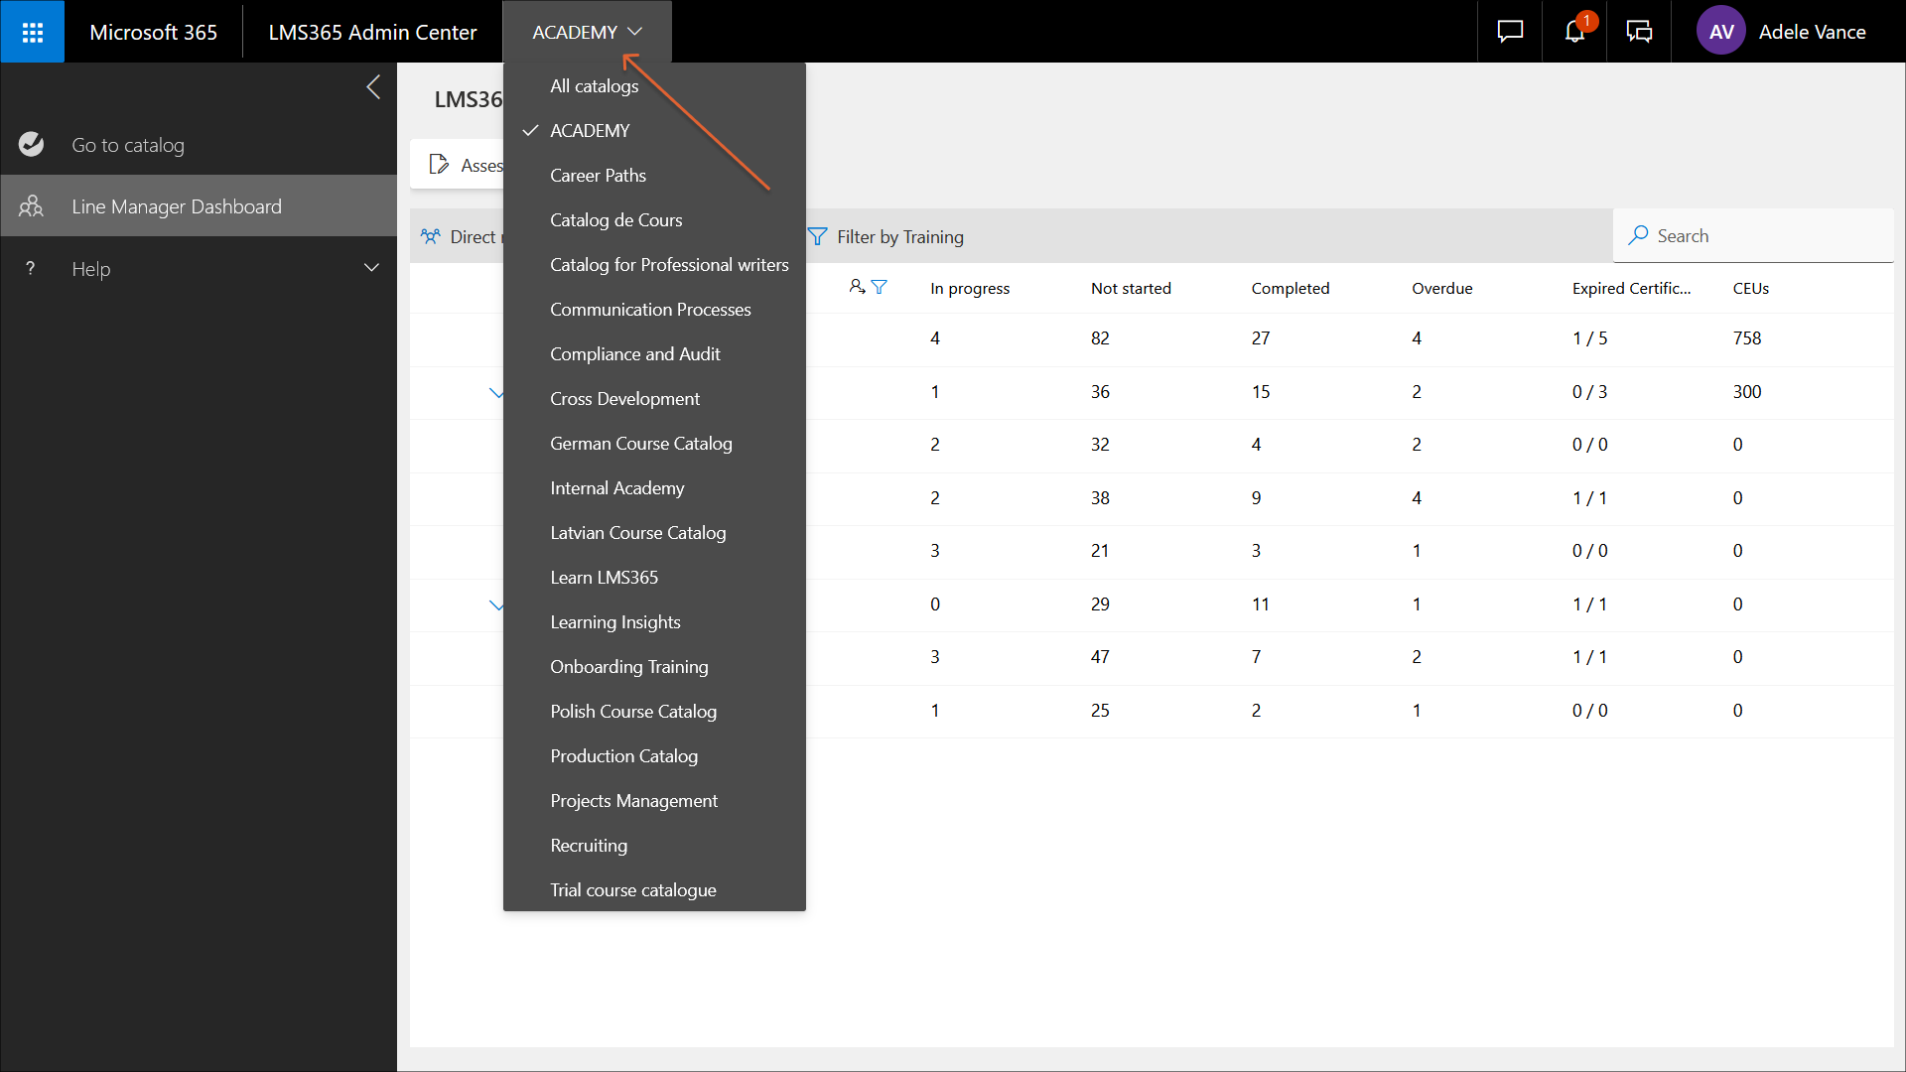Toggle the ACADEMY catalog dropdown
The image size is (1906, 1072).
[x=587, y=32]
